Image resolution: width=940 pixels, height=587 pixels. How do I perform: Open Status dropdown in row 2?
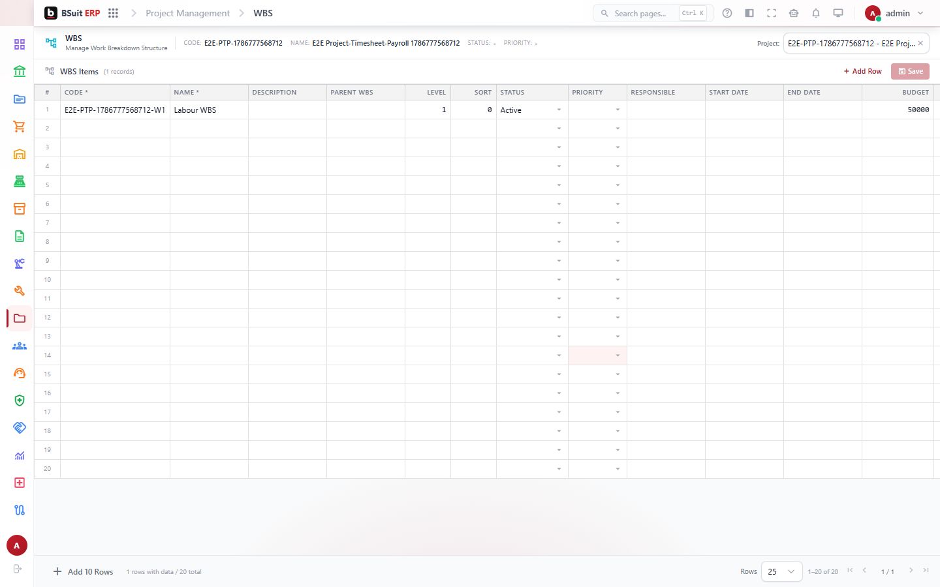click(559, 128)
